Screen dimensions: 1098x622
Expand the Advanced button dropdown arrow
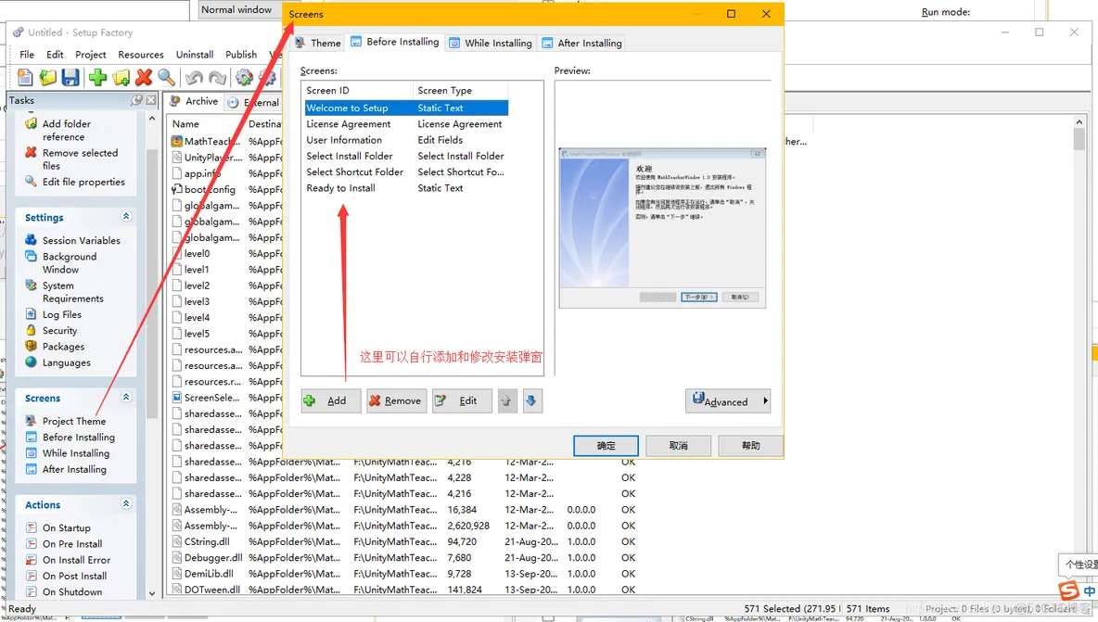tap(765, 400)
